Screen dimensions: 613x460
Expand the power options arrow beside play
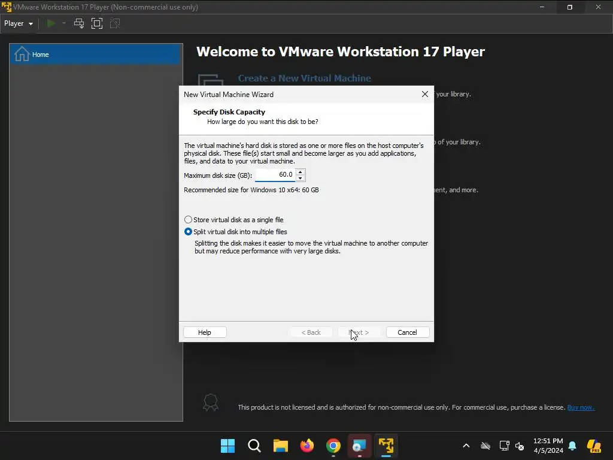click(x=64, y=23)
